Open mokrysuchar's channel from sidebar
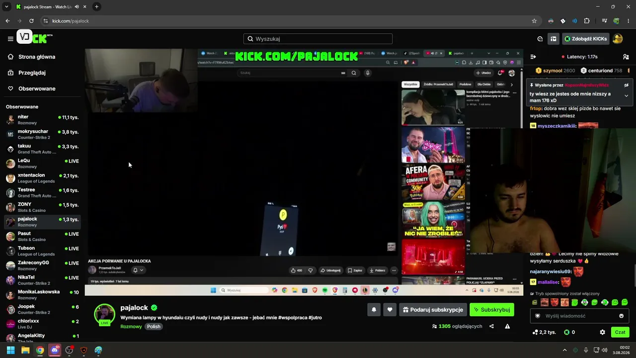 click(42, 134)
